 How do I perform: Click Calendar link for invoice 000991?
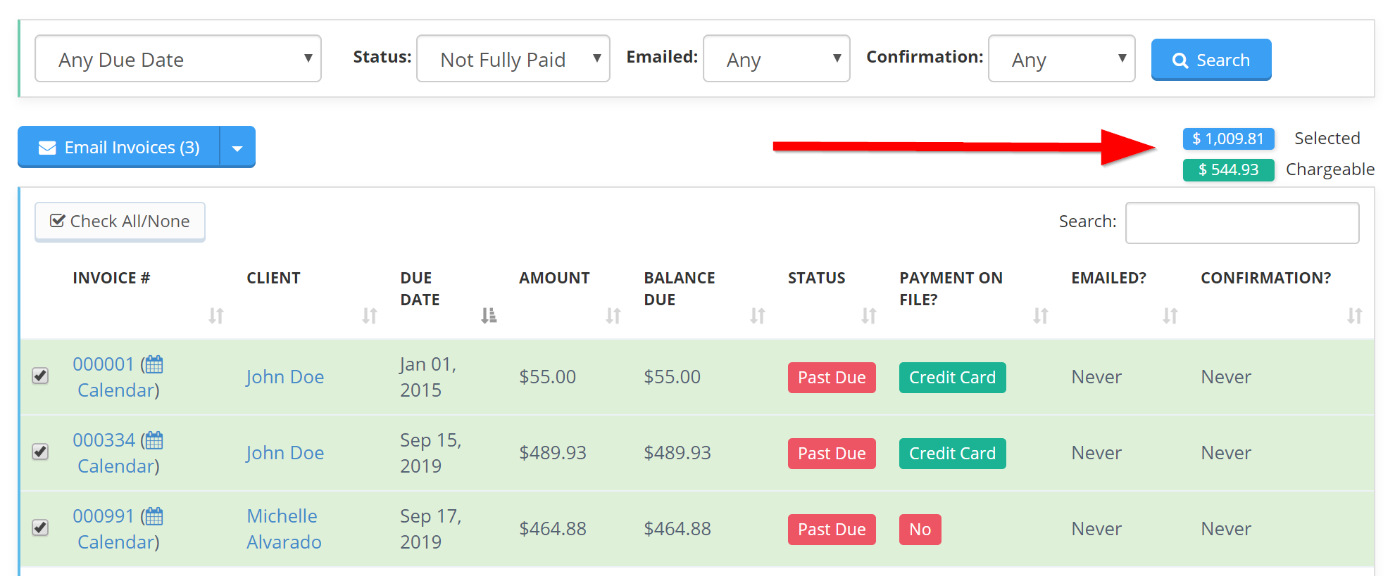click(x=116, y=542)
